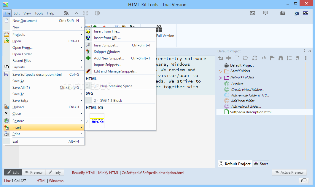Image resolution: width=315 pixels, height=187 pixels.
Task: Switch to the Default Project bottom tab
Action: 235,164
